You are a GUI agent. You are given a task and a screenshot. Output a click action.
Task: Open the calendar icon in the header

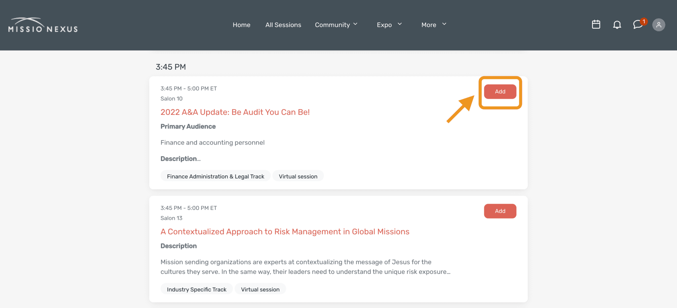click(596, 24)
